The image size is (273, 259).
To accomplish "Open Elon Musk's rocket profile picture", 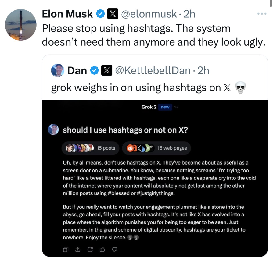I will tap(21, 25).
